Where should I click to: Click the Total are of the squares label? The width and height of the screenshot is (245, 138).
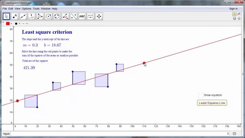point(35,61)
